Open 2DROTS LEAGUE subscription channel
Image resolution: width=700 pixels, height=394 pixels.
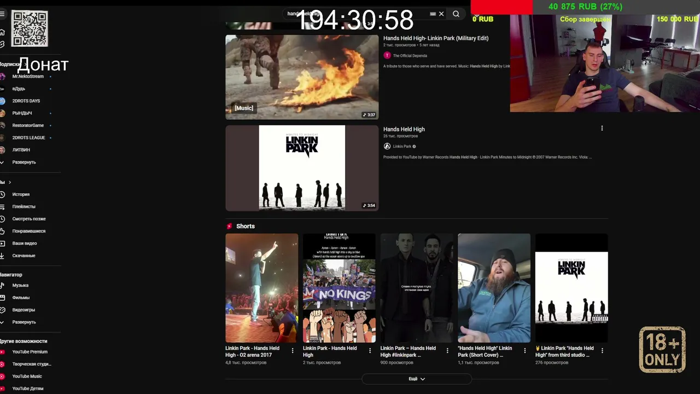coord(27,137)
